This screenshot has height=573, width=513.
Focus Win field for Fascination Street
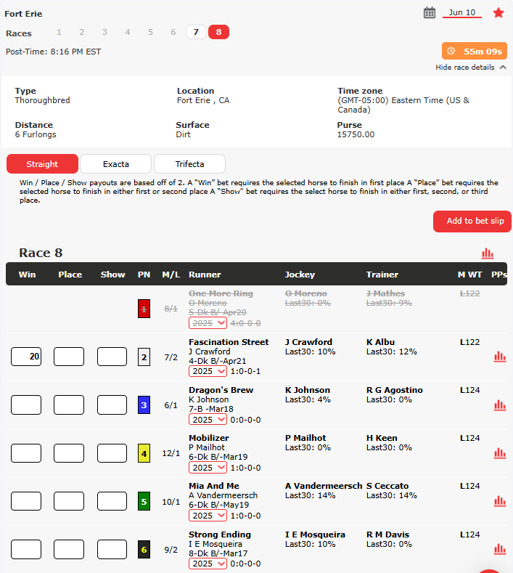click(26, 357)
